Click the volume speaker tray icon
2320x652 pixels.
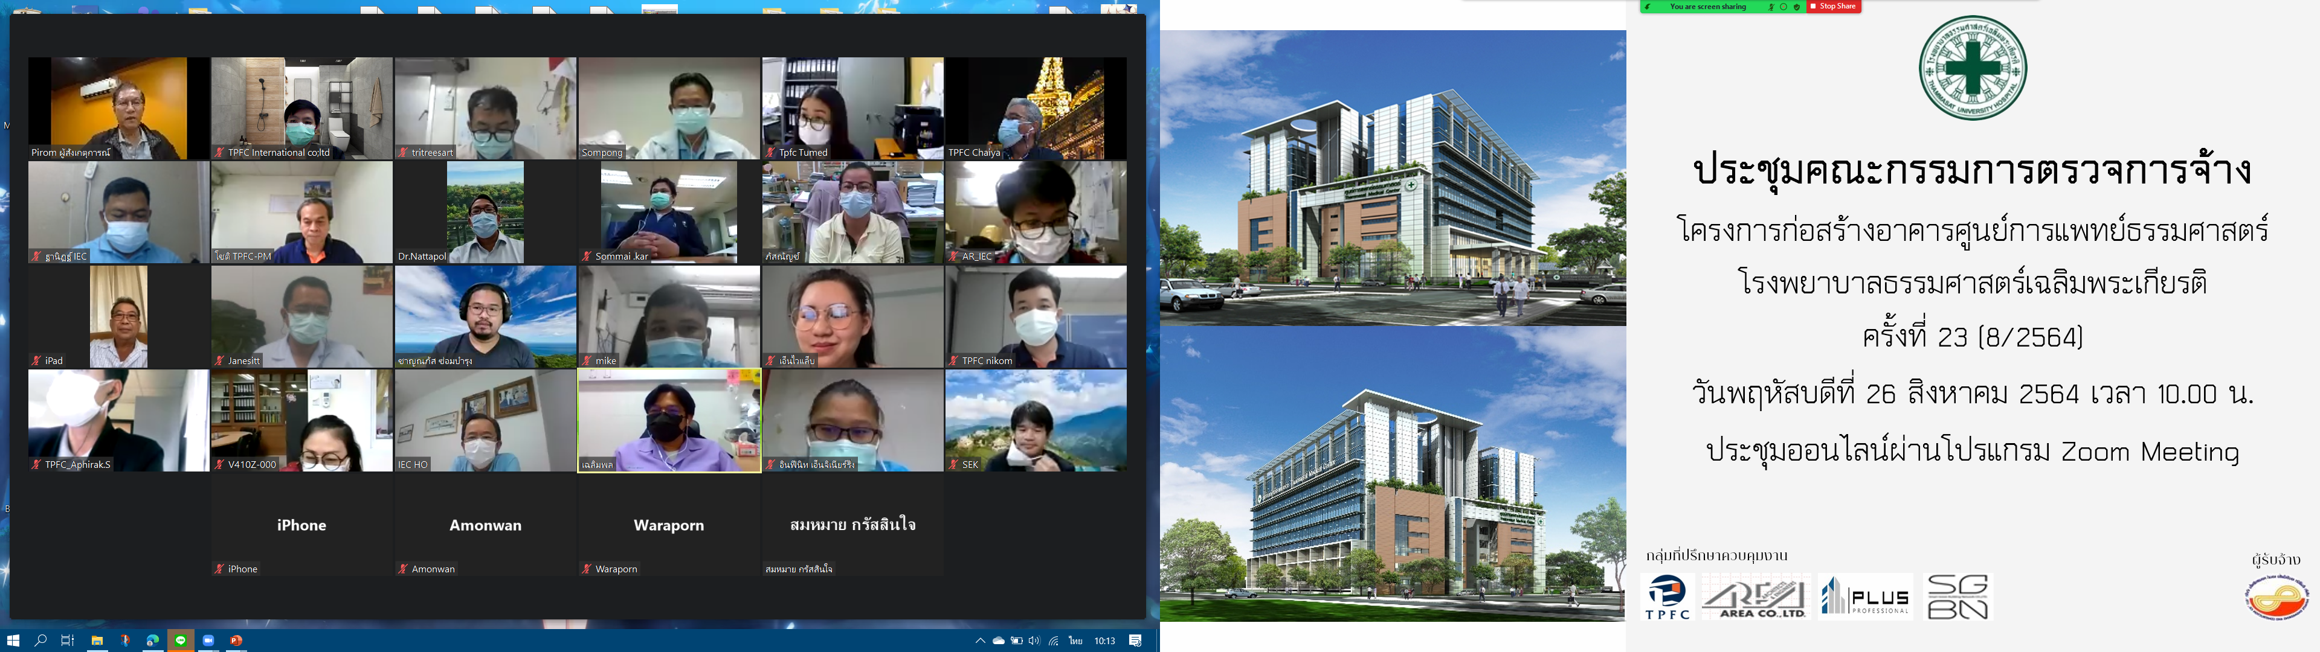(1034, 641)
